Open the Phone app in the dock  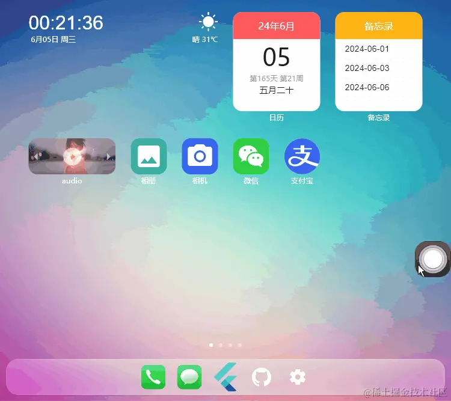(153, 377)
